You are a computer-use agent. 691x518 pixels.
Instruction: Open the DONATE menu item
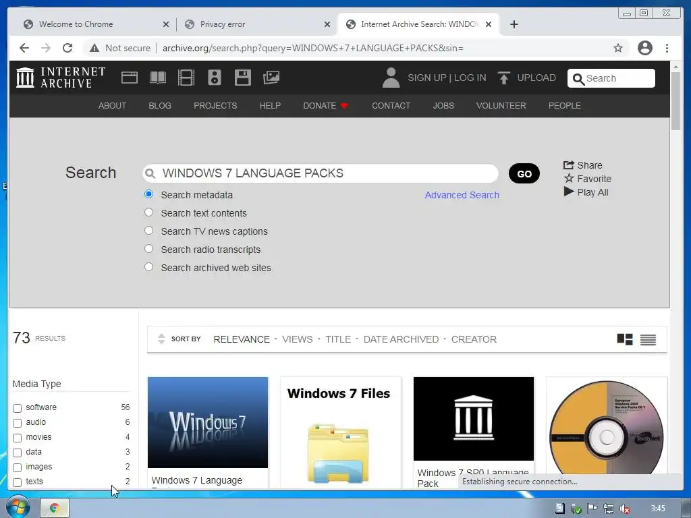click(325, 106)
